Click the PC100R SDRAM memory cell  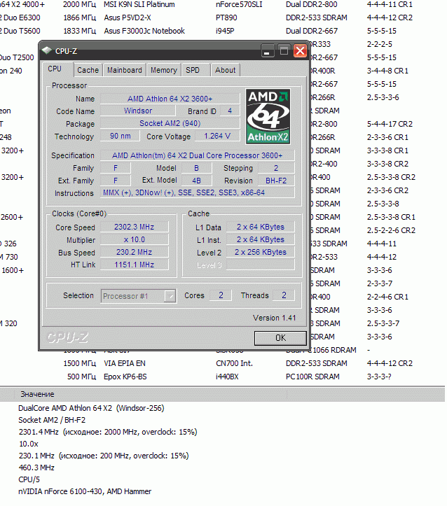[x=312, y=377]
